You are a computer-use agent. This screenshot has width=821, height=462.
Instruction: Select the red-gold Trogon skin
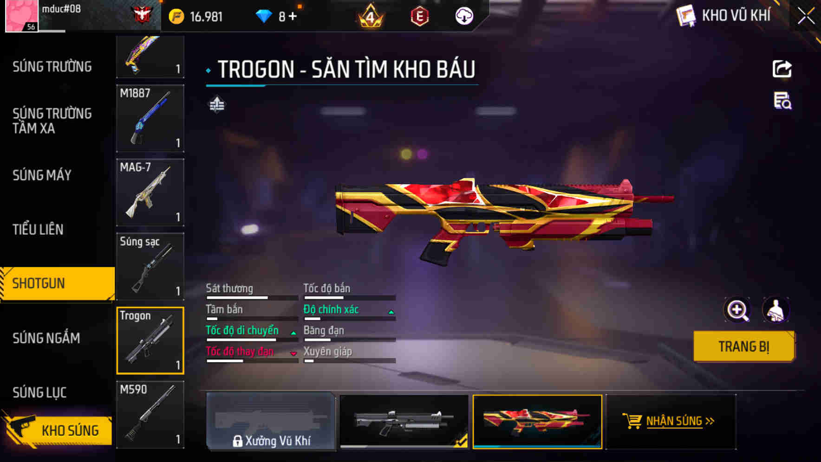537,421
